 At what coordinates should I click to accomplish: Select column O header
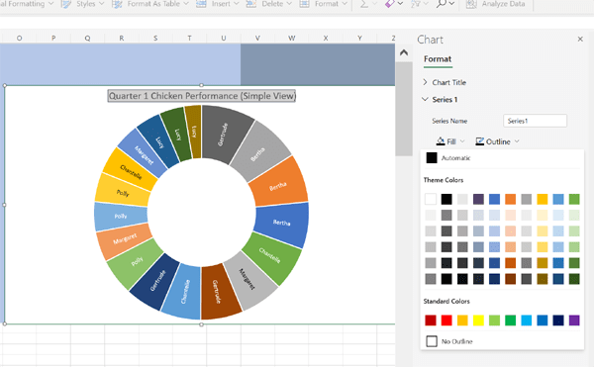pyautogui.click(x=19, y=38)
